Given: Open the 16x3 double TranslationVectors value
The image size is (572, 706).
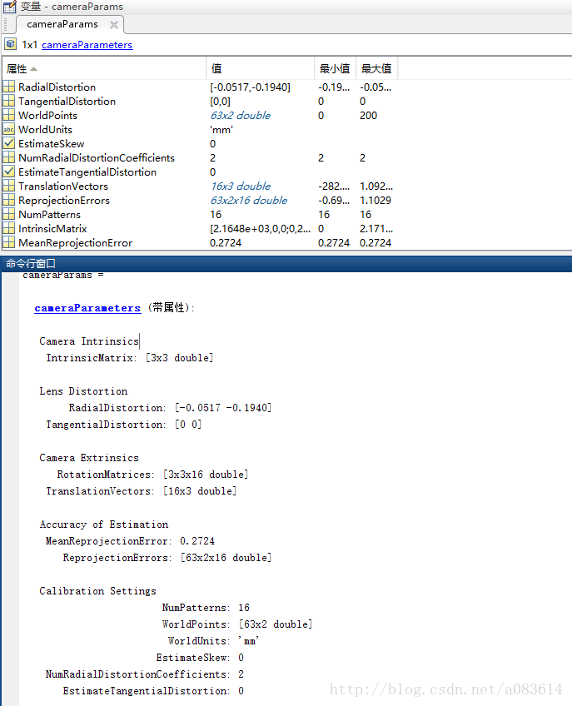Looking at the screenshot, I should [241, 186].
